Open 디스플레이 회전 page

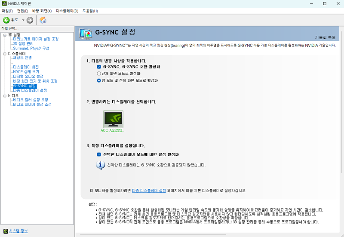[26, 67]
